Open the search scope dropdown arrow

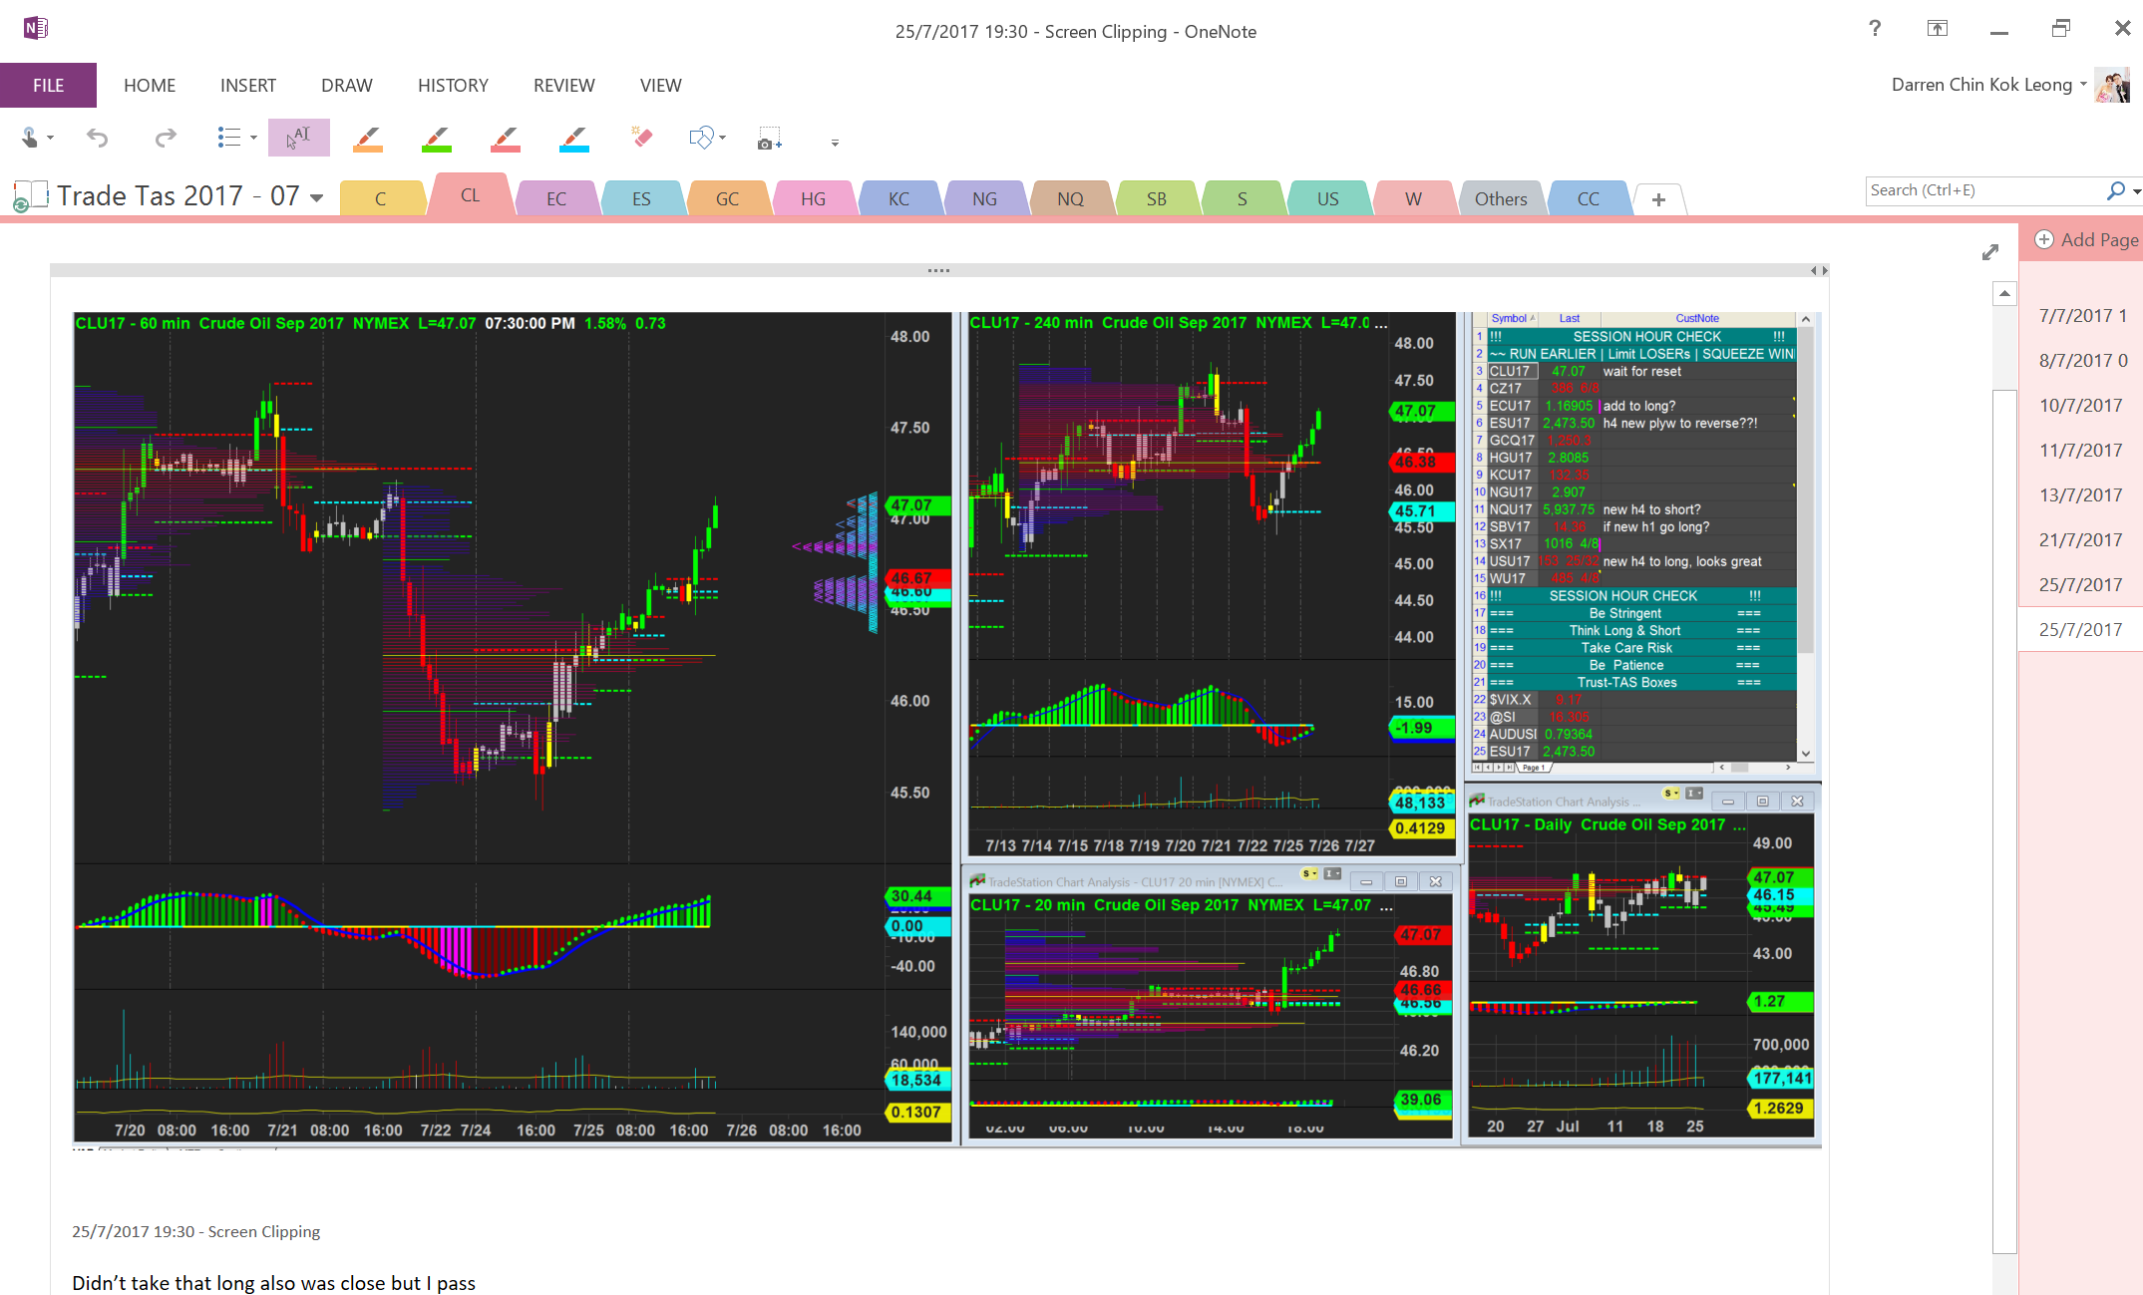pyautogui.click(x=2136, y=190)
